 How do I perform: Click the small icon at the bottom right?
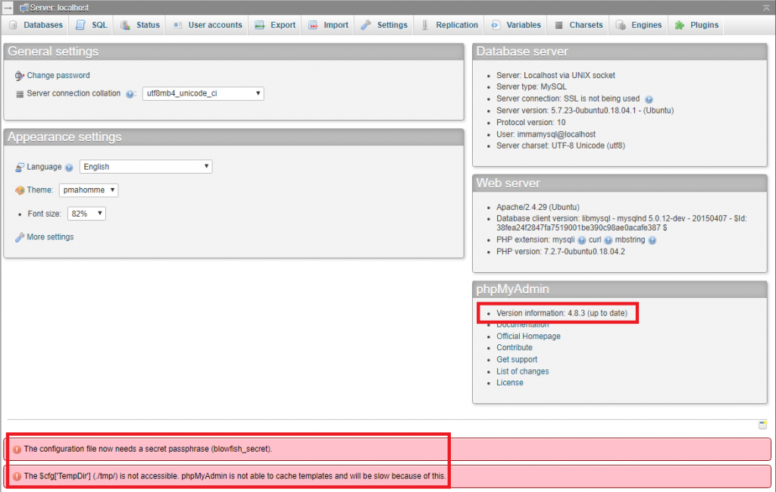click(x=763, y=425)
